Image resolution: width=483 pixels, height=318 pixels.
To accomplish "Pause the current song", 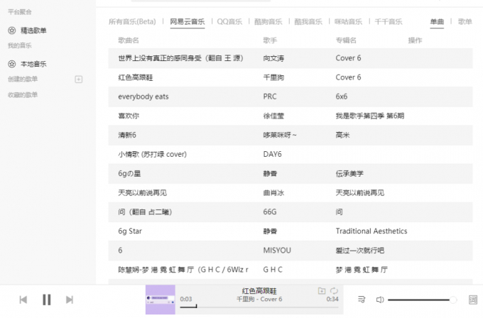I will click(x=46, y=300).
